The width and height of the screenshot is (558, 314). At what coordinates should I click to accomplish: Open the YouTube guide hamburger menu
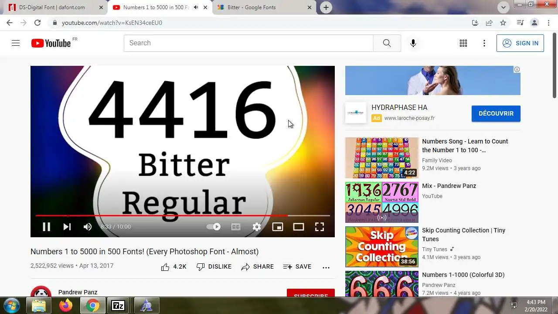point(16,43)
